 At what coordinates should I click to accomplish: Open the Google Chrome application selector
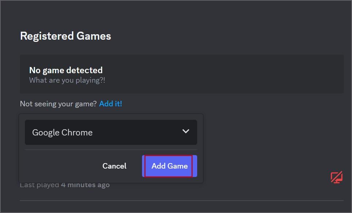111,132
